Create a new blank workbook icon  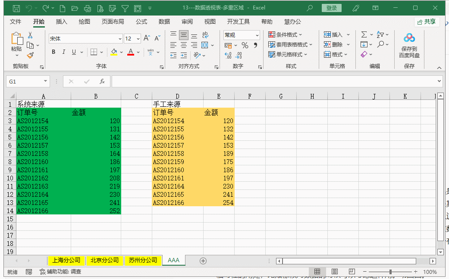coord(62,8)
